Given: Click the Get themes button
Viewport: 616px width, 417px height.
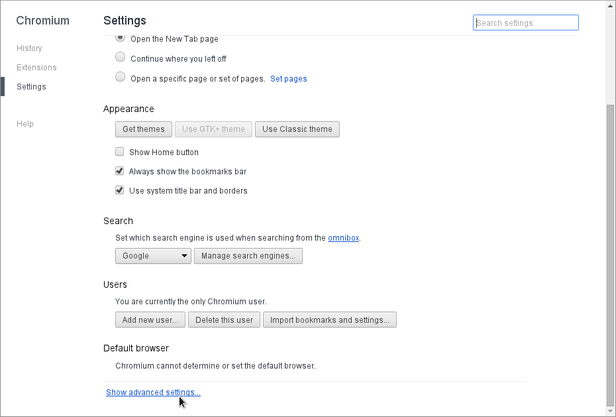Looking at the screenshot, I should point(144,129).
